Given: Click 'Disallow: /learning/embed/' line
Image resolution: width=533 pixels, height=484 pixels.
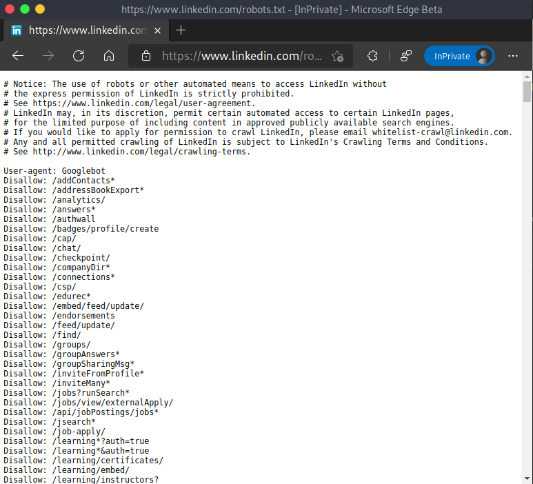Looking at the screenshot, I should click(67, 470).
